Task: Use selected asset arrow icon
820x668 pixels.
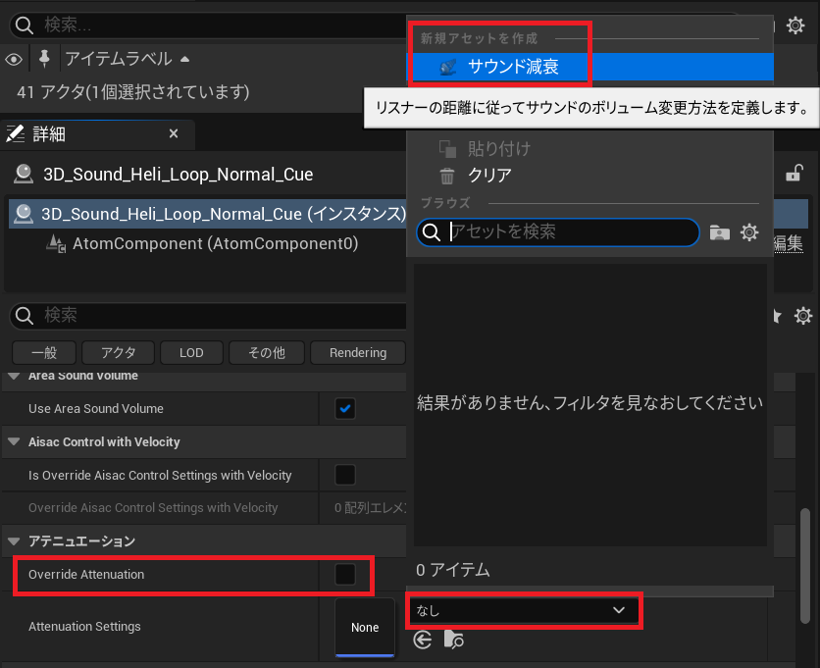Action: point(423,640)
